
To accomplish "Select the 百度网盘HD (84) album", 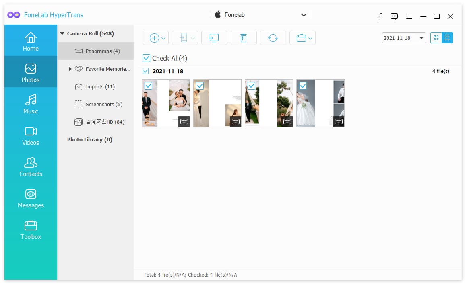I will pos(95,122).
